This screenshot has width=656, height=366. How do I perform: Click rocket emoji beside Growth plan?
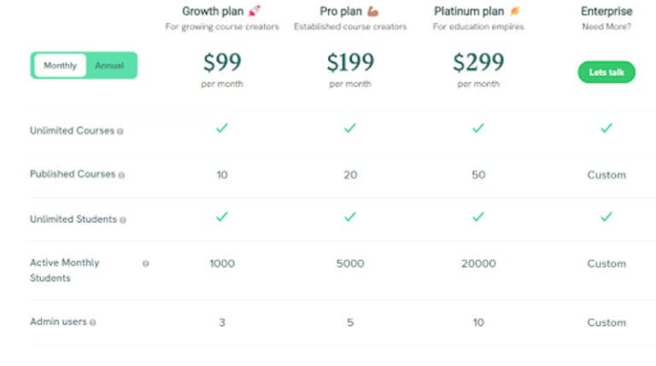[x=255, y=11]
